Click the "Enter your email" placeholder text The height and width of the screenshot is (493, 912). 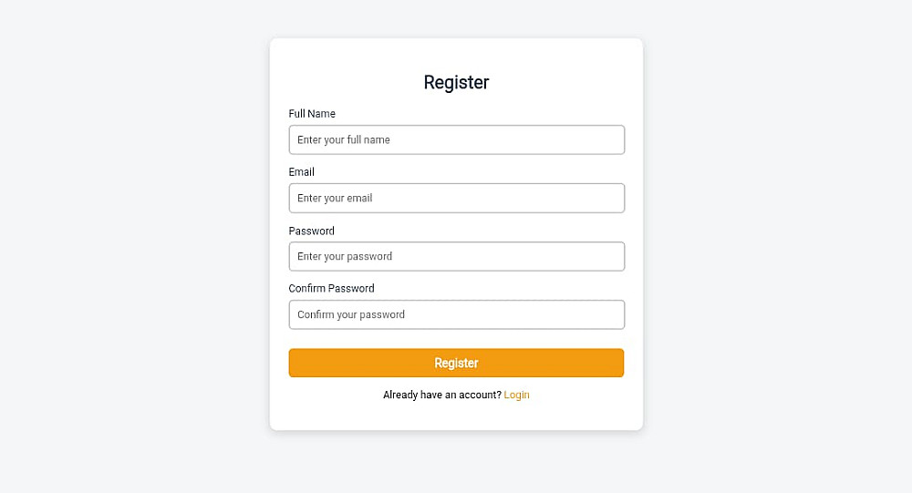pos(335,198)
